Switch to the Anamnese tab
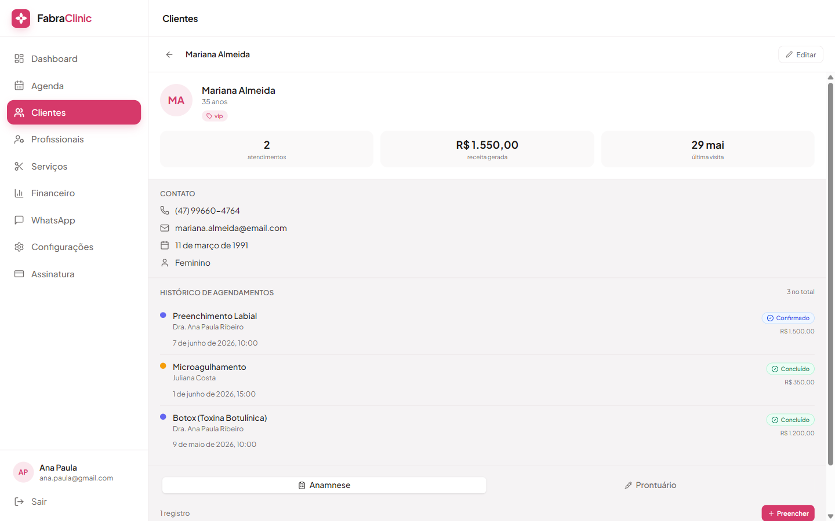Viewport: 835px width, 521px height. click(x=324, y=485)
